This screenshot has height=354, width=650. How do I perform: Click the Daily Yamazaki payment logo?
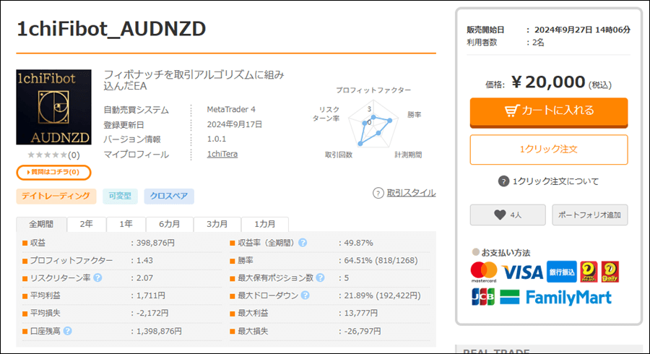pos(610,272)
